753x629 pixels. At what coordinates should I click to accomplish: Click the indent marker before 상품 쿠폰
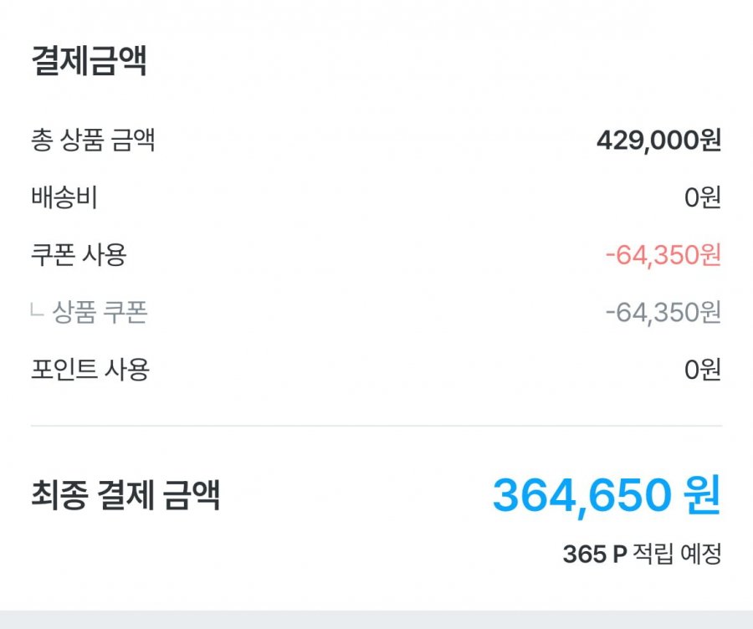(36, 313)
